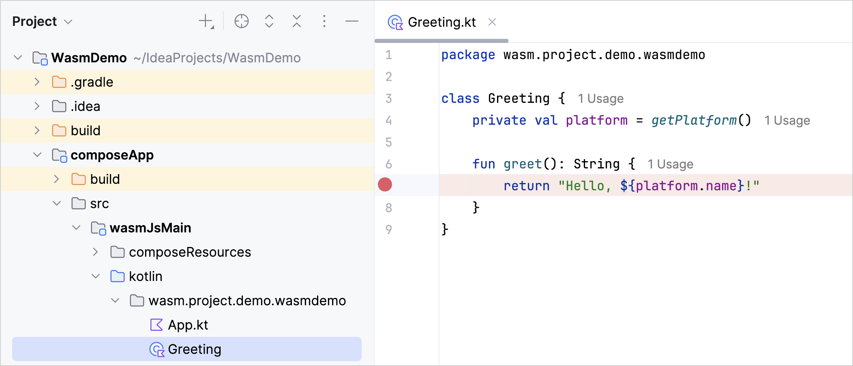Select the wasmJsMain folder in tree

tap(150, 228)
